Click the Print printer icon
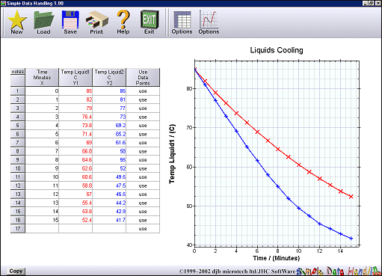This screenshot has height=276, width=382. (96, 22)
